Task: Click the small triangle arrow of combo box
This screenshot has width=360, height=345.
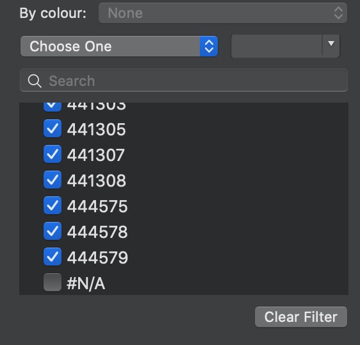Action: [331, 44]
